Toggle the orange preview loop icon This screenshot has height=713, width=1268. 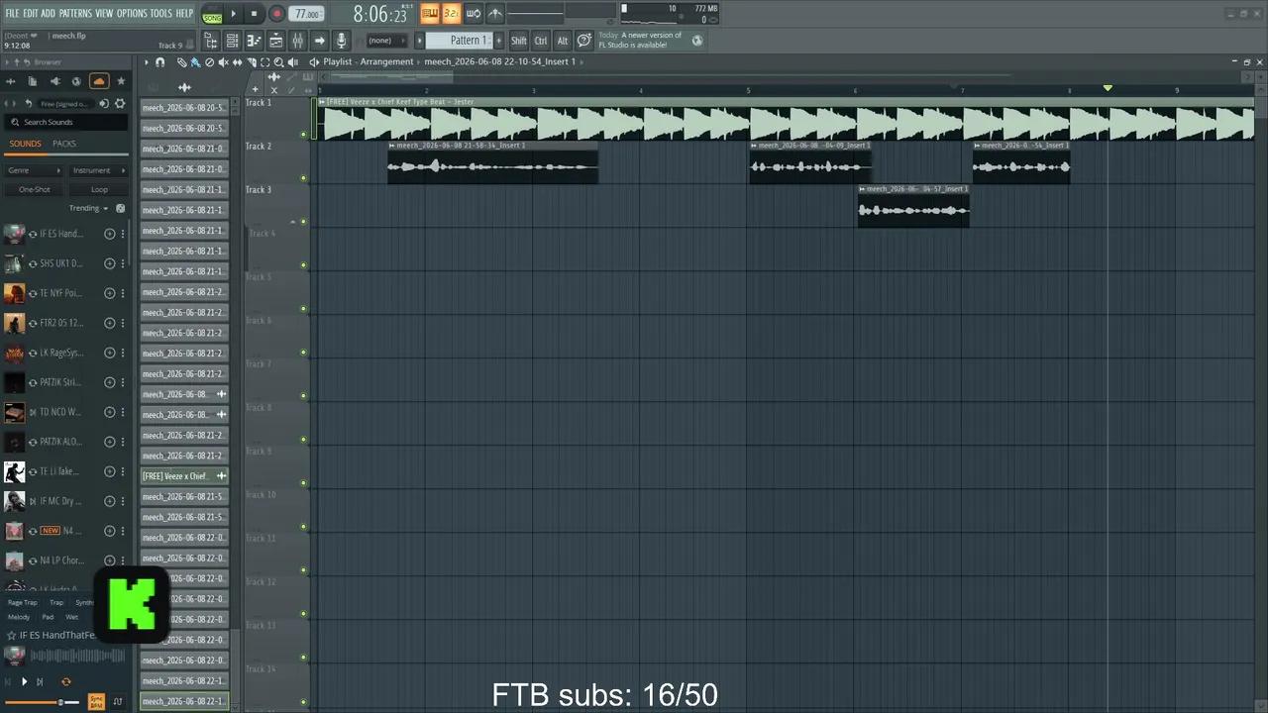(x=66, y=681)
